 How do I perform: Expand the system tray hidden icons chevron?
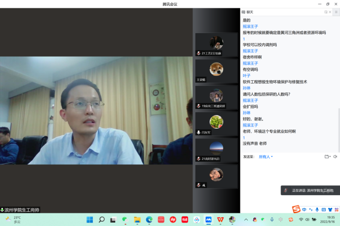[246, 220]
